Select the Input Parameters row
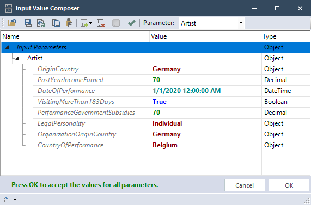Screen dimensions: 311x205 click(x=156, y=47)
